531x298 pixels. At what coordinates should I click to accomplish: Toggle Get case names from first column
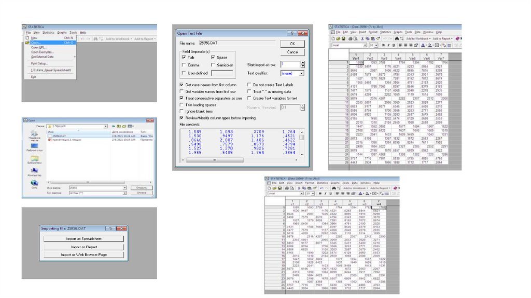[181, 85]
